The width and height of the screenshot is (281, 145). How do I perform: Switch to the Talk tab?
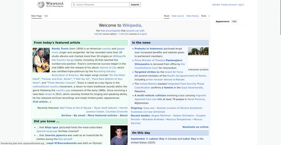point(46,16)
